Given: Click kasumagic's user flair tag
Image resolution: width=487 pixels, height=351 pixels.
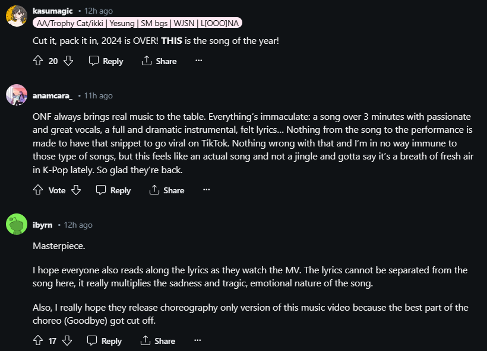Looking at the screenshot, I should (138, 23).
